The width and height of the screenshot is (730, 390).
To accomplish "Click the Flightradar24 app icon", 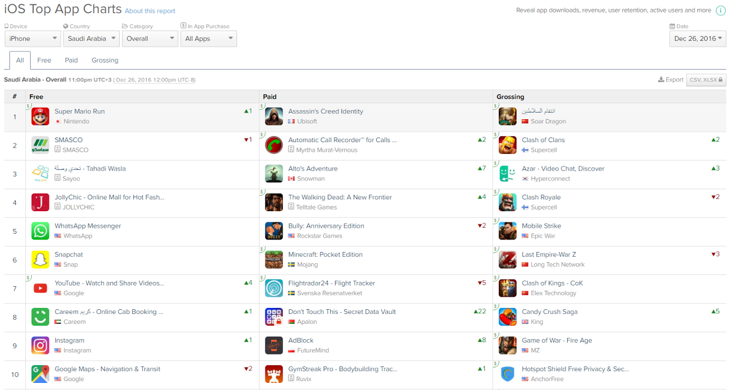I will tap(274, 288).
